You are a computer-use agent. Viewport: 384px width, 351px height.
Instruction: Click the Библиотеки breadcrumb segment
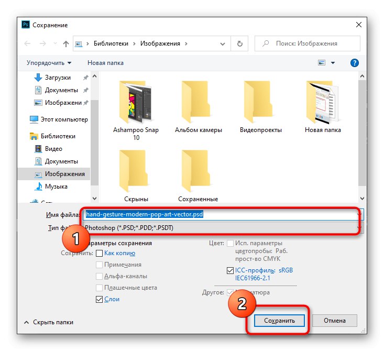tap(111, 43)
